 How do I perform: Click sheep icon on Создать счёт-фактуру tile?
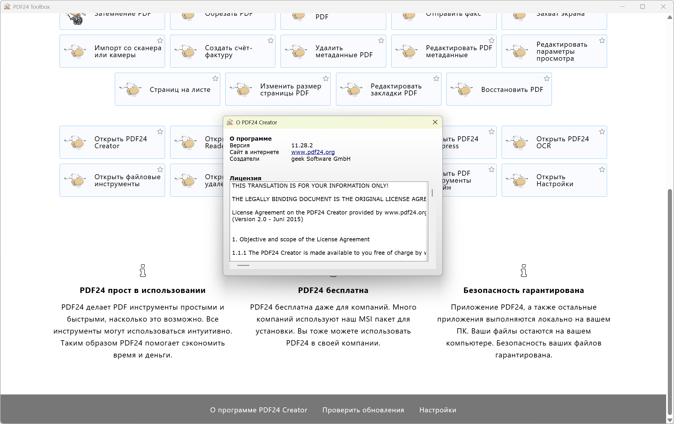pos(186,51)
